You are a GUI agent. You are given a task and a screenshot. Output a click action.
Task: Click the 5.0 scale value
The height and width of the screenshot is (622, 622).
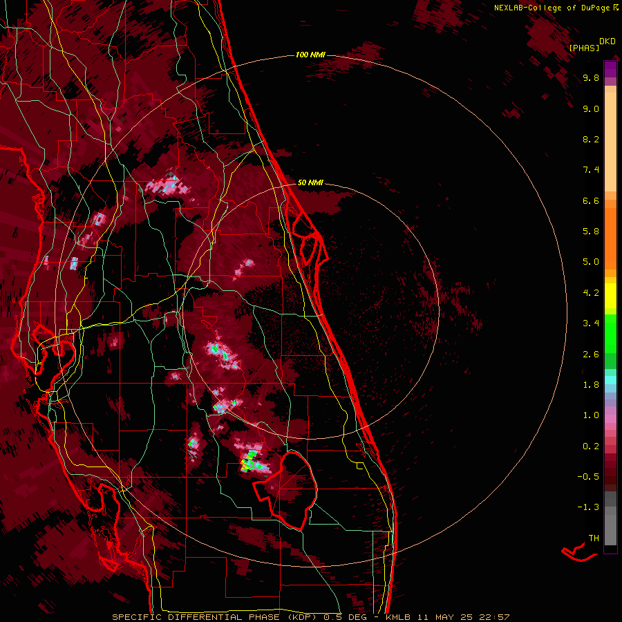click(591, 262)
